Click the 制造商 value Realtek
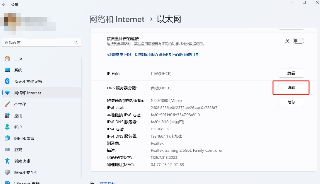This screenshot has width=320, height=184. (x=157, y=143)
